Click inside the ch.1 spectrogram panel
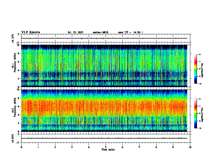This screenshot has width=214, height=165. (x=104, y=66)
